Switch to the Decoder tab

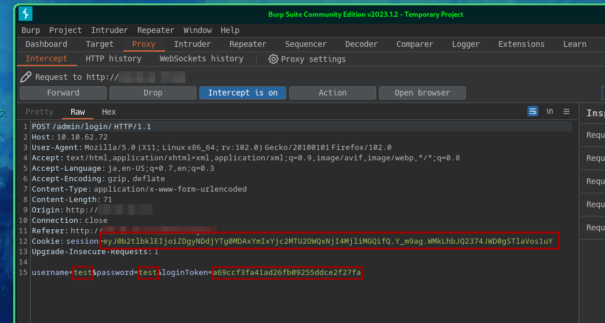[x=361, y=45]
